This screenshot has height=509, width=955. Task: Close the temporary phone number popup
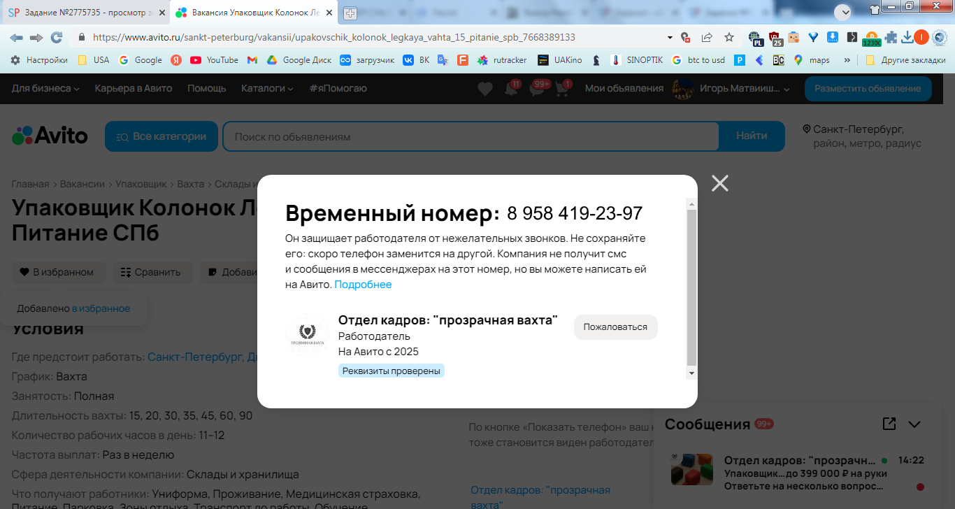click(x=719, y=183)
